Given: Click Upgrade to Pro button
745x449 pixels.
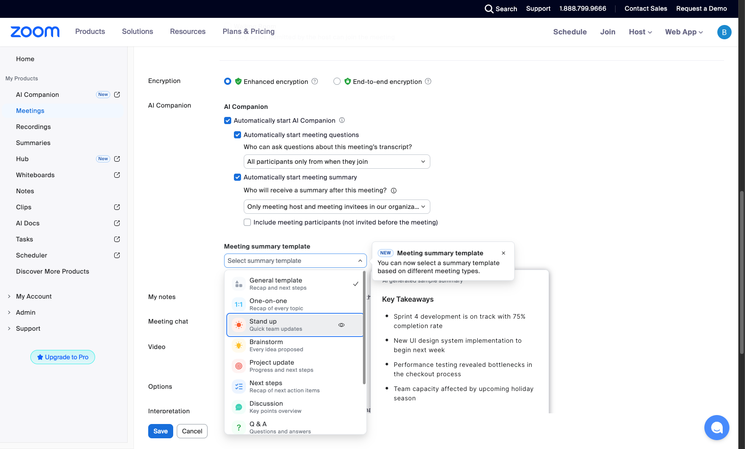Looking at the screenshot, I should pyautogui.click(x=62, y=357).
